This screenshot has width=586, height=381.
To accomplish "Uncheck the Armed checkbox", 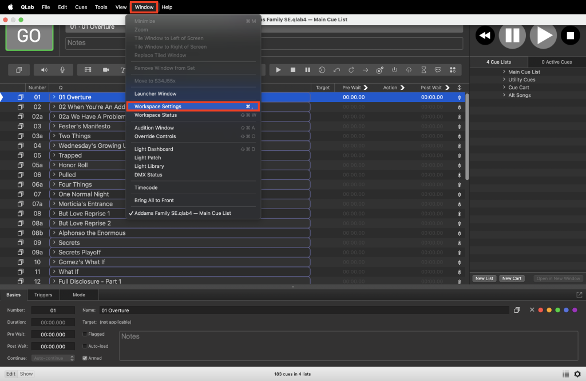I will pyautogui.click(x=85, y=358).
